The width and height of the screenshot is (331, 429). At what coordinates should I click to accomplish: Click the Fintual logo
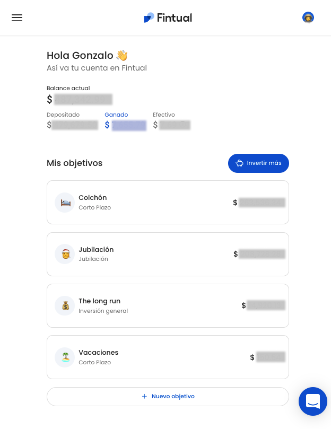[168, 18]
